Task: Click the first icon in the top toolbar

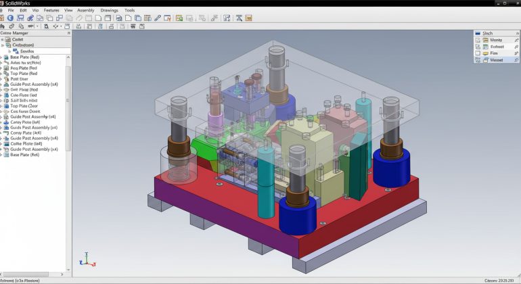Action: point(3,18)
